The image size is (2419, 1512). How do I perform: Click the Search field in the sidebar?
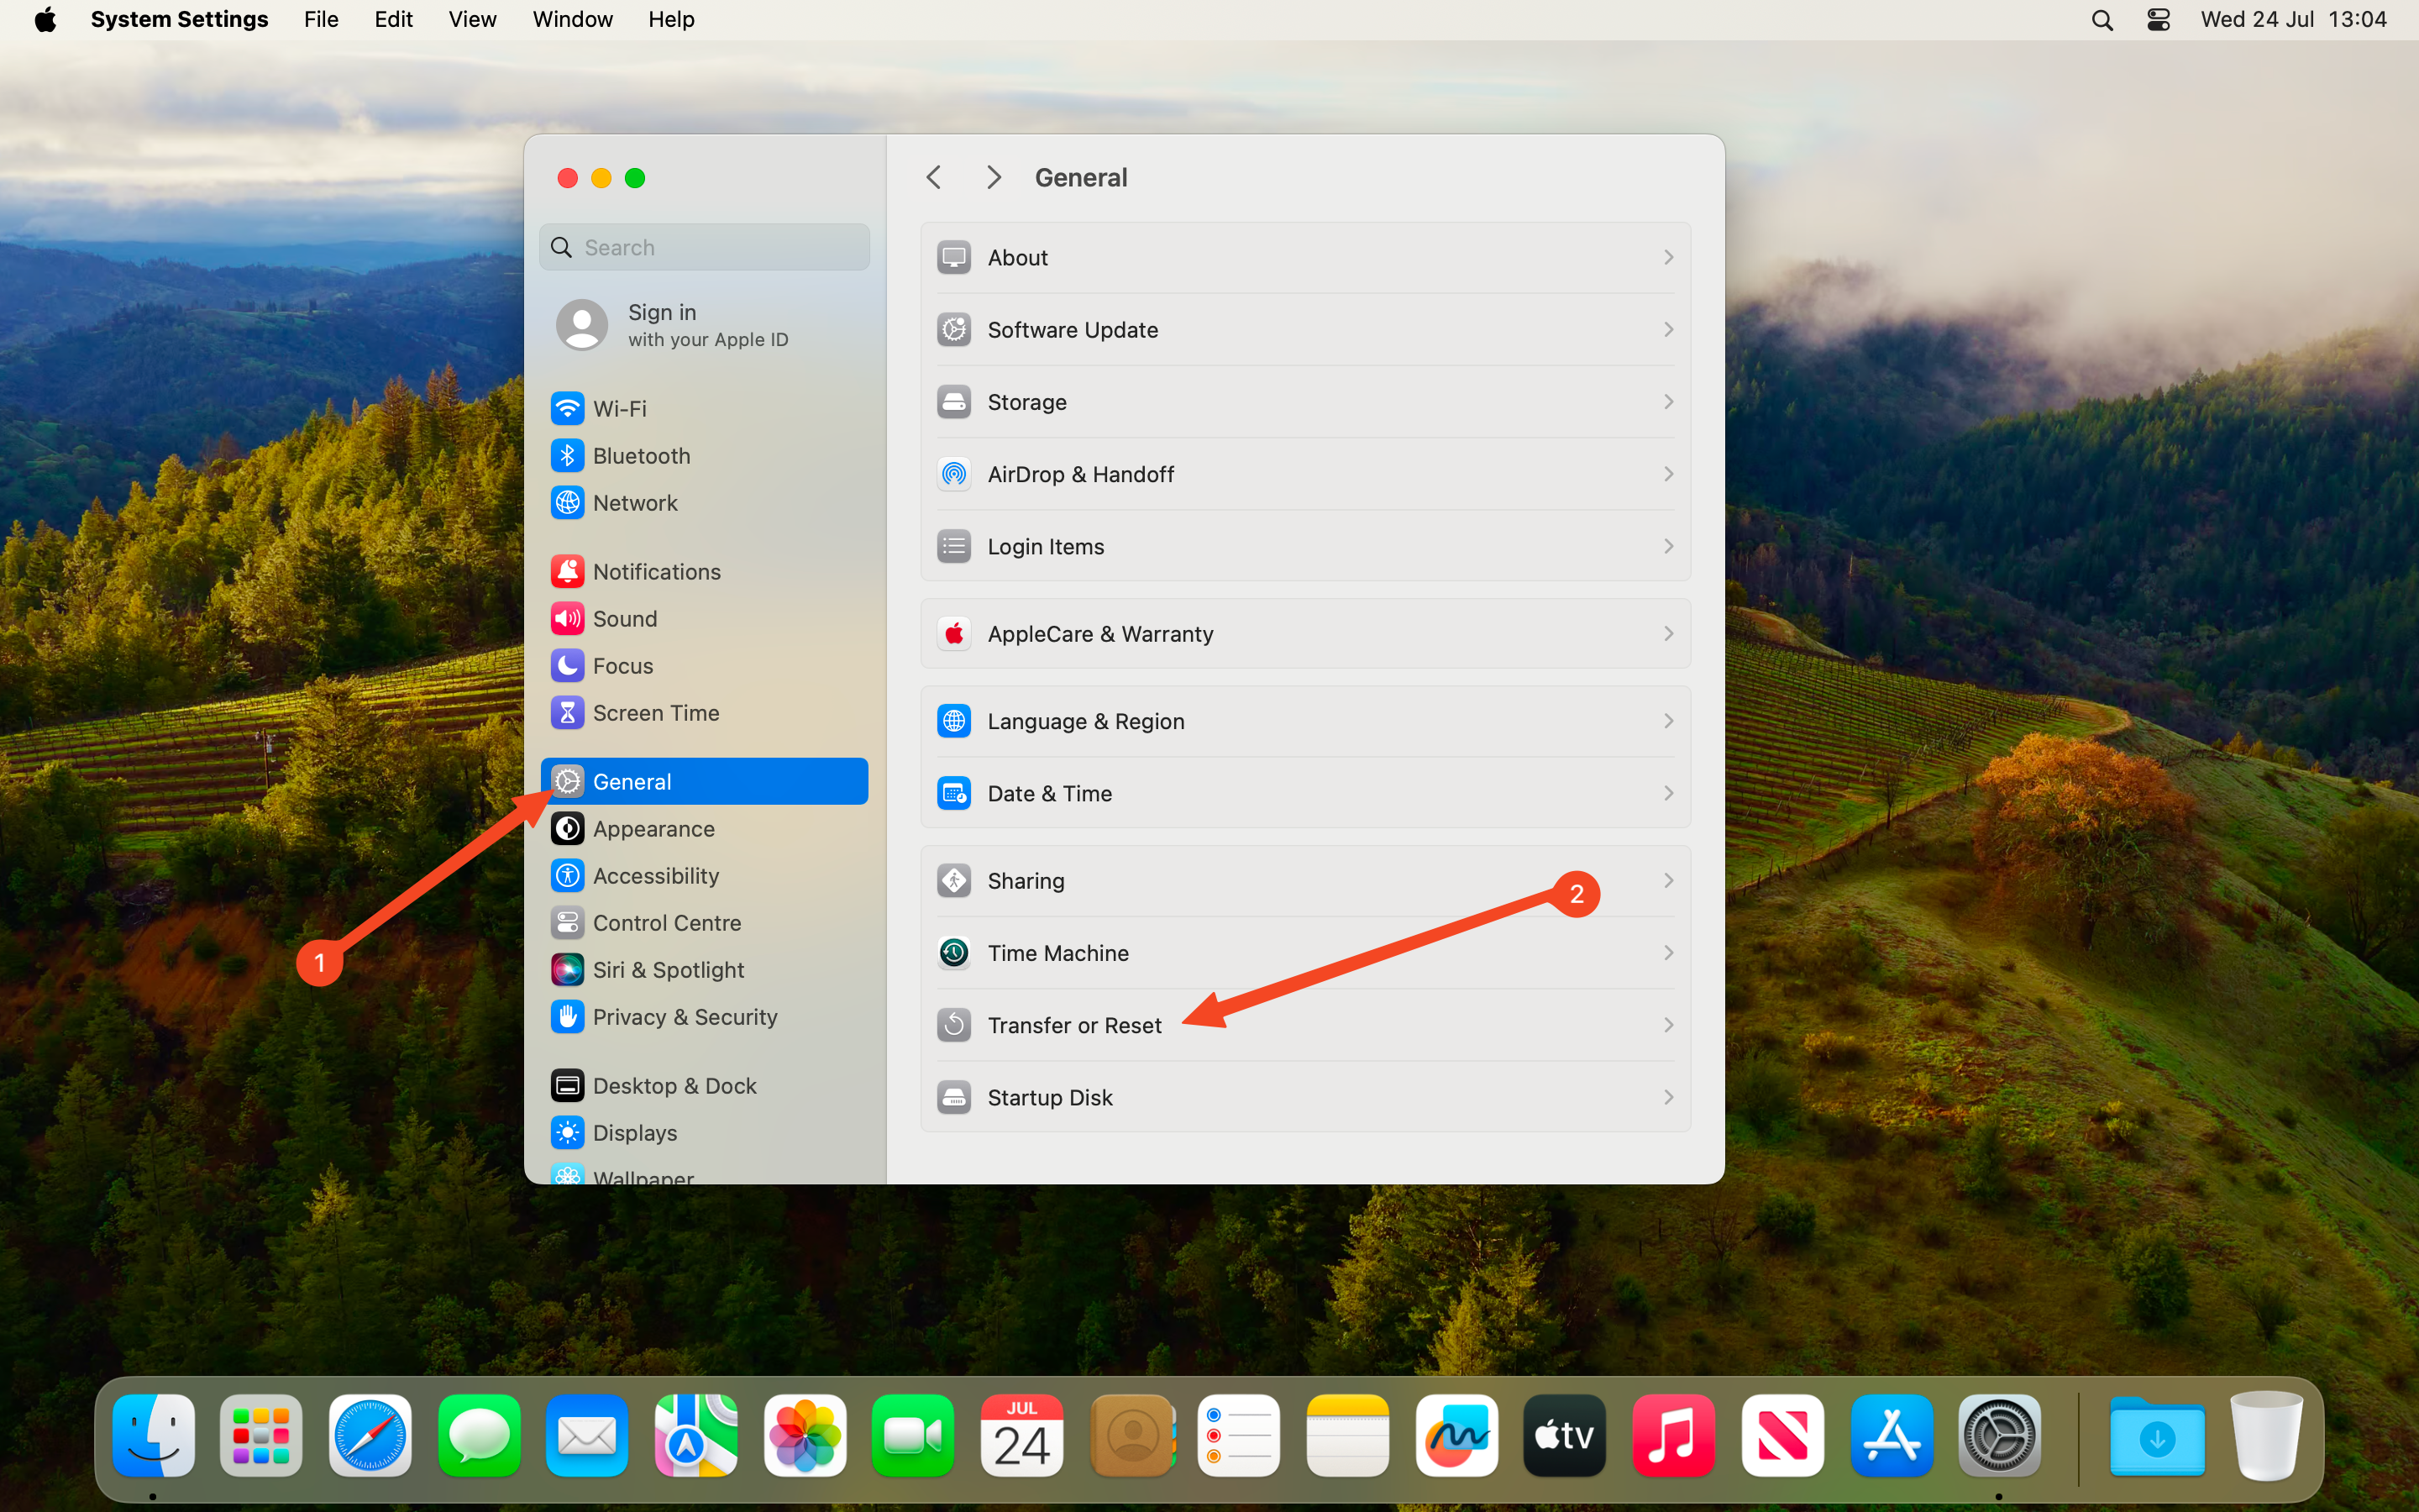[704, 246]
